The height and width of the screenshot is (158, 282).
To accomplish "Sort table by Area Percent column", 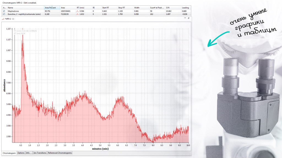I will click(x=52, y=8).
